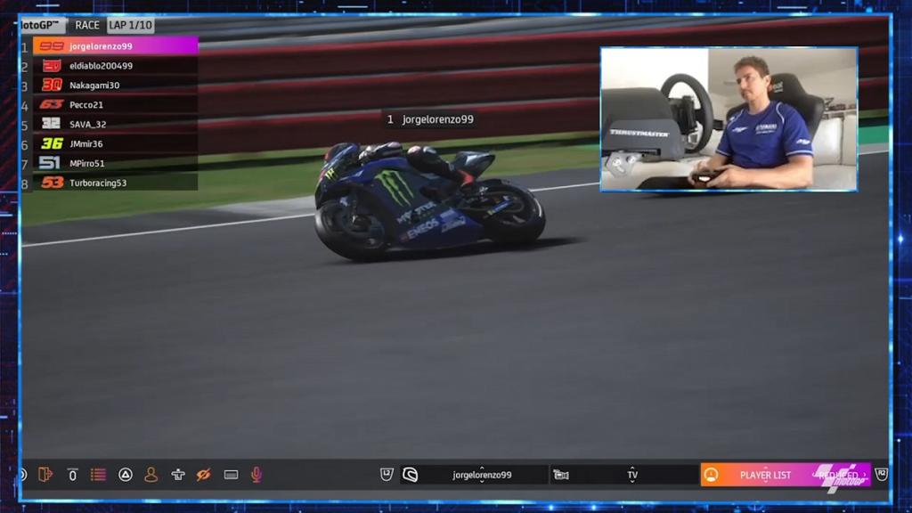The width and height of the screenshot is (912, 513).
Task: Open the red list icon in bottom bar
Action: tap(98, 475)
